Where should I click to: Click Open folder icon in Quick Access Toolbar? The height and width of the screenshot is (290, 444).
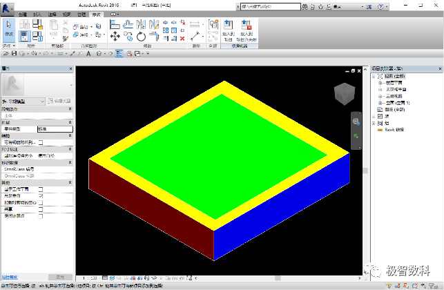point(6,53)
